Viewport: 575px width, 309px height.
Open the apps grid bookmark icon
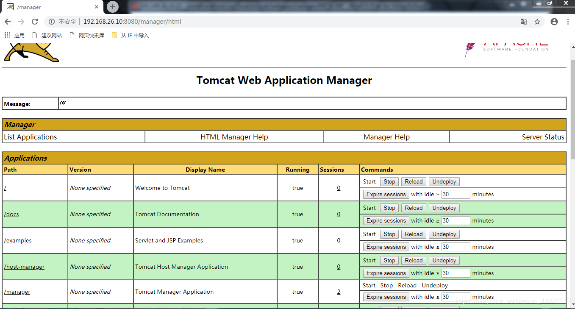[8, 36]
